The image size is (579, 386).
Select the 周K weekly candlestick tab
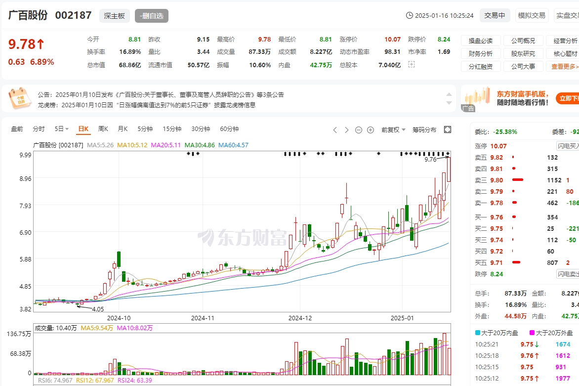[x=103, y=129]
